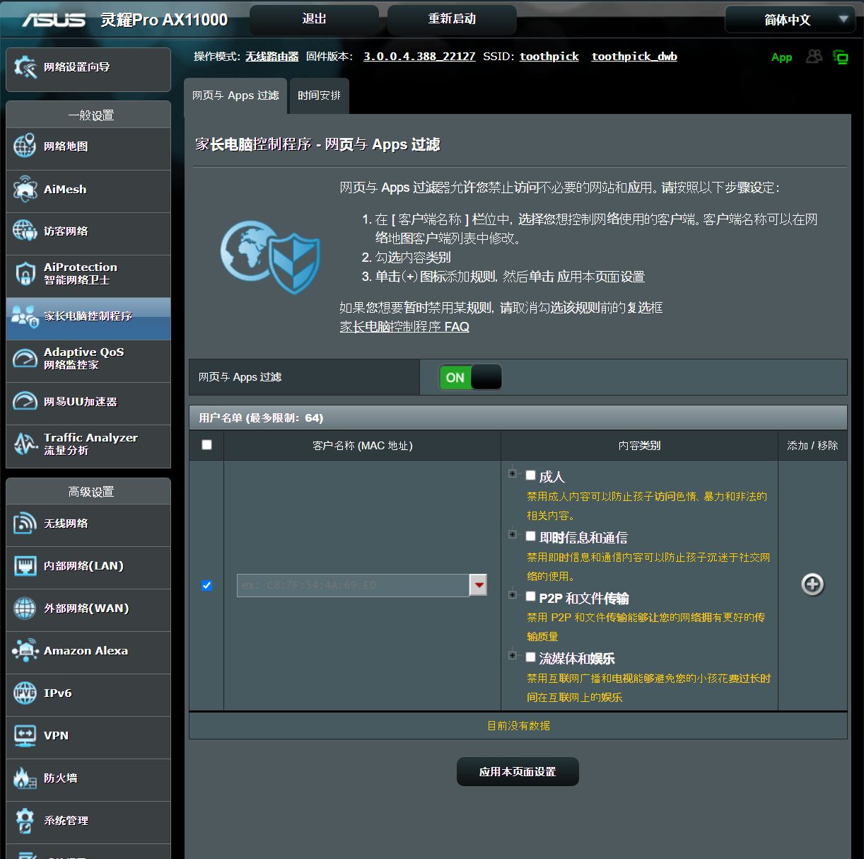Click the system administration gear icon

[x=25, y=821]
